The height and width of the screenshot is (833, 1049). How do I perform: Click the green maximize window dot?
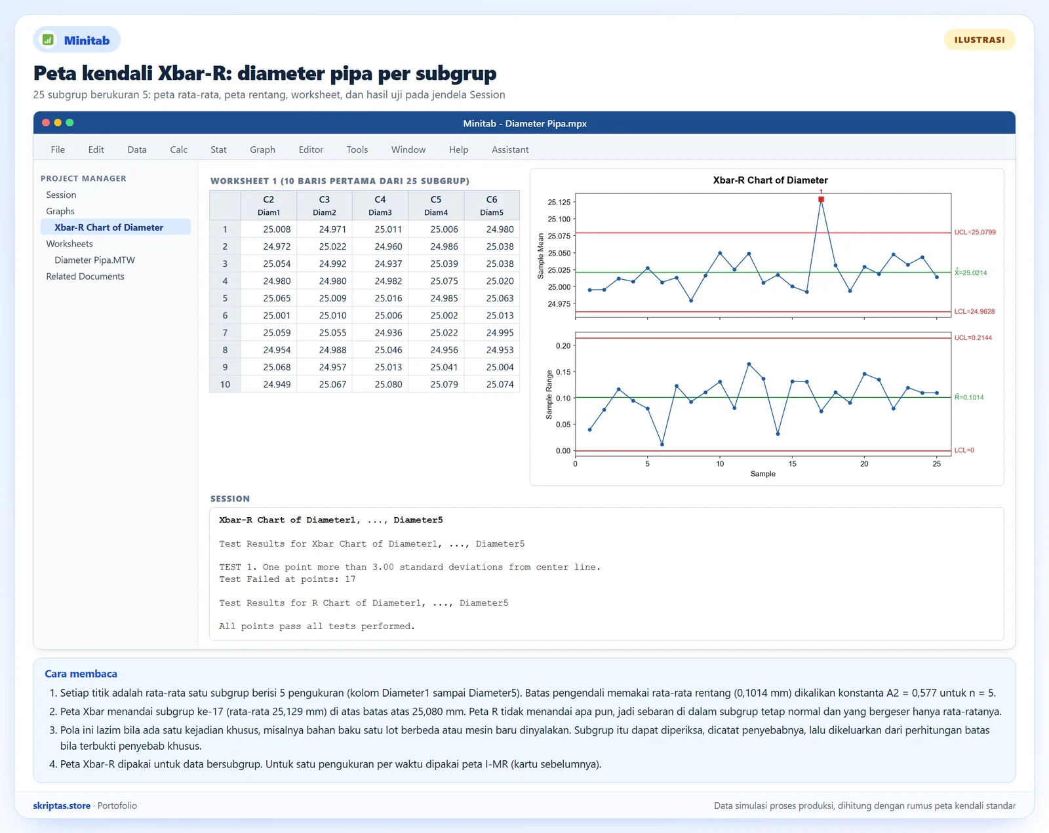69,123
